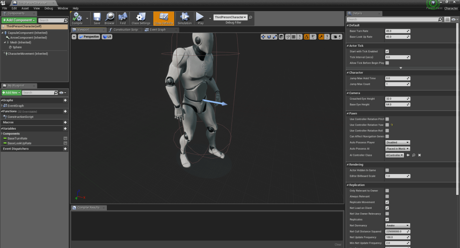The image size is (460, 248).
Task: Disable Start with Tick Enabled checkbox
Action: [387, 51]
